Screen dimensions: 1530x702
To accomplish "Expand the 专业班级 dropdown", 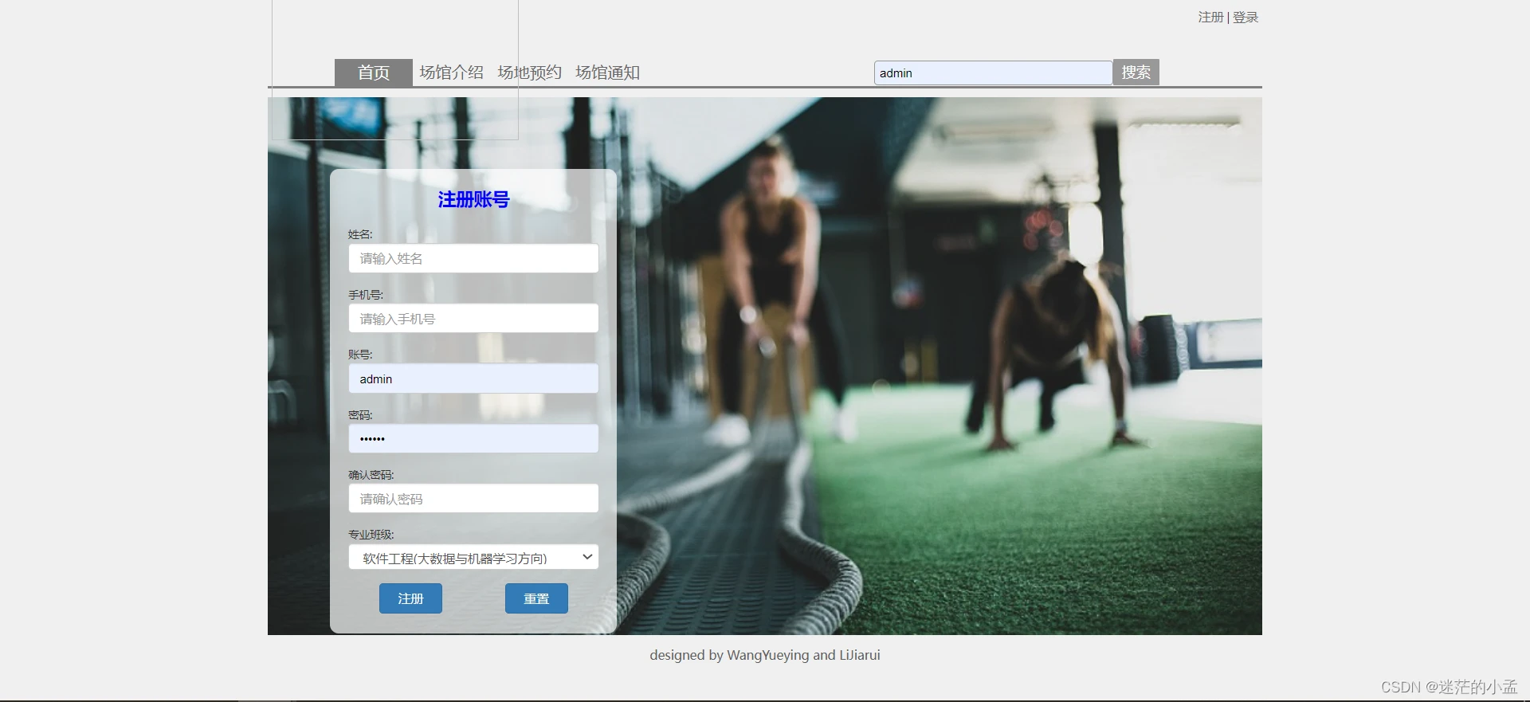I will click(x=473, y=557).
